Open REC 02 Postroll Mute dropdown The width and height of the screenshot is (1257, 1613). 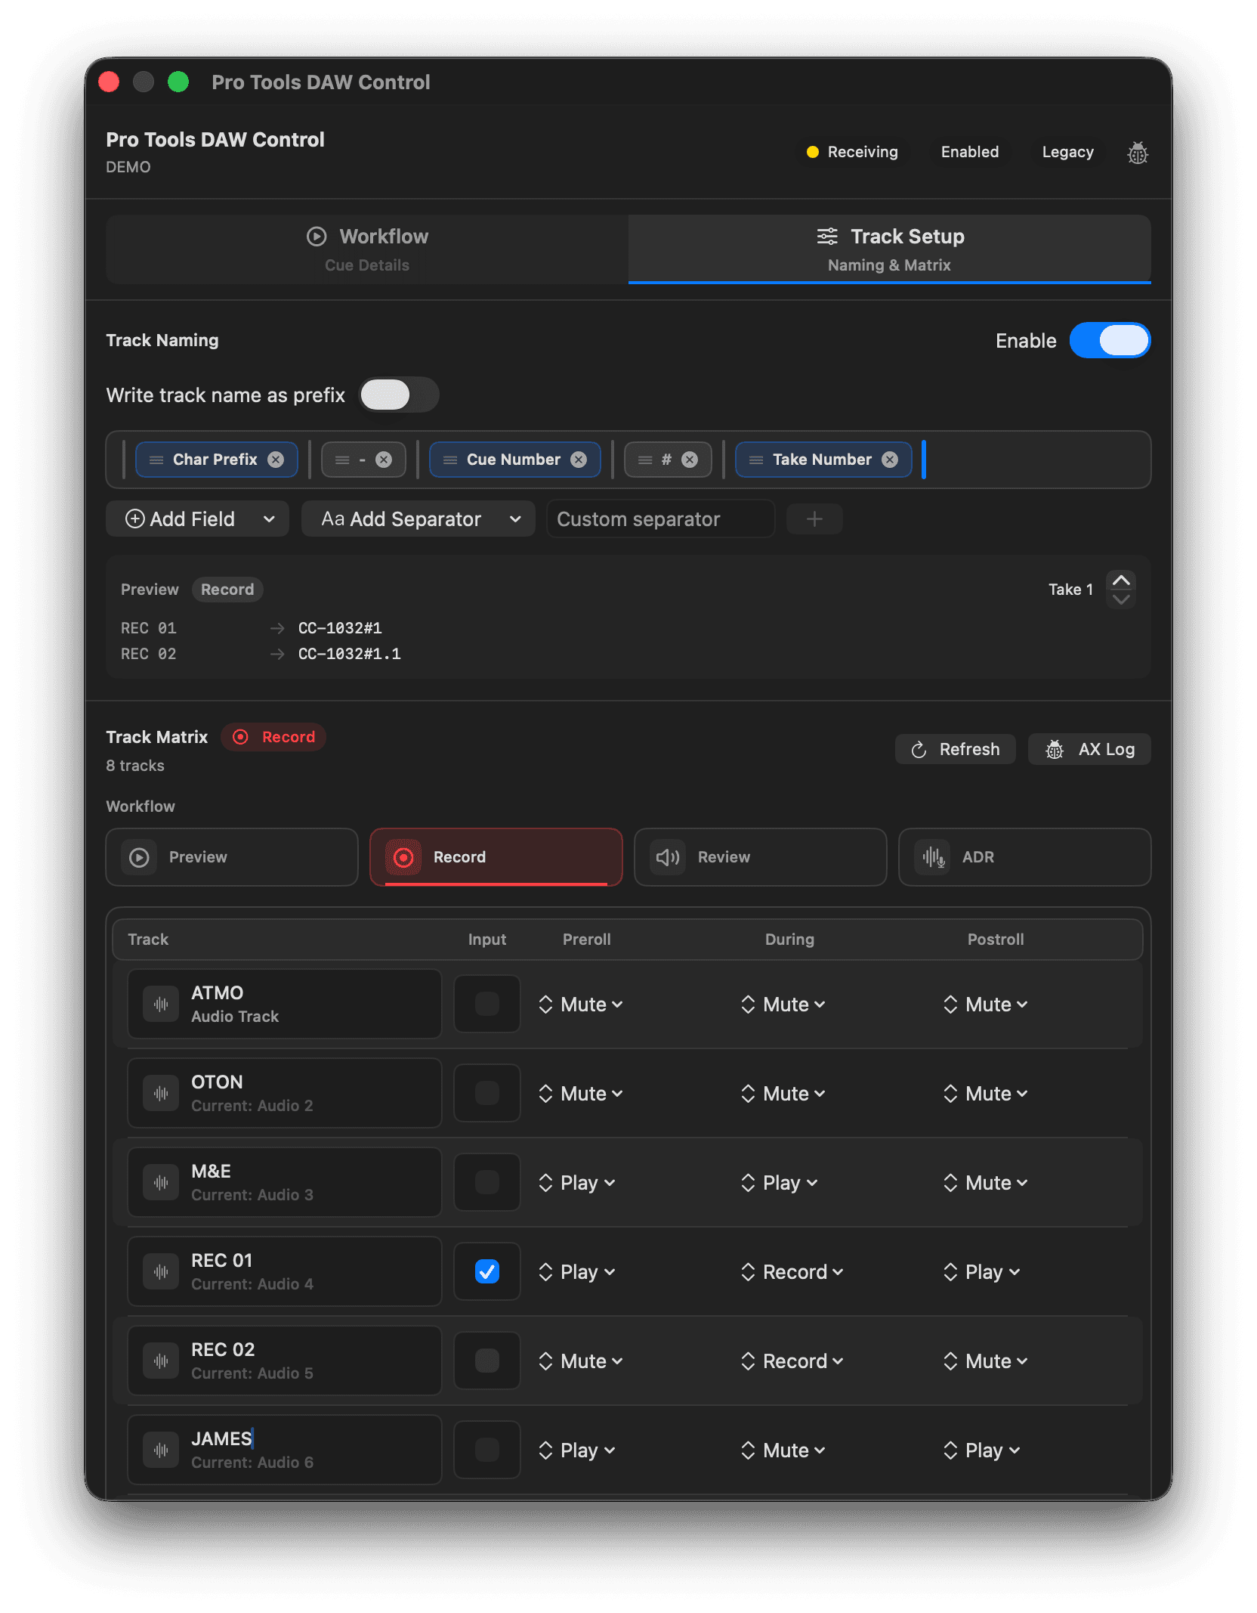[x=986, y=1361]
